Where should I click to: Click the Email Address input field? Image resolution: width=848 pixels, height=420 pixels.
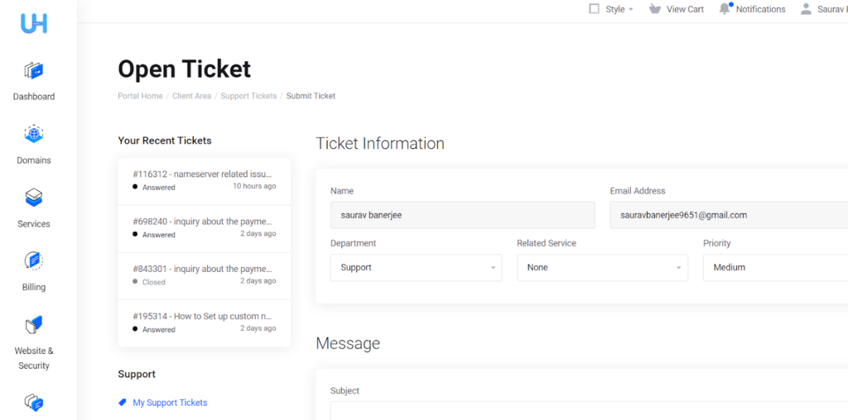click(729, 215)
